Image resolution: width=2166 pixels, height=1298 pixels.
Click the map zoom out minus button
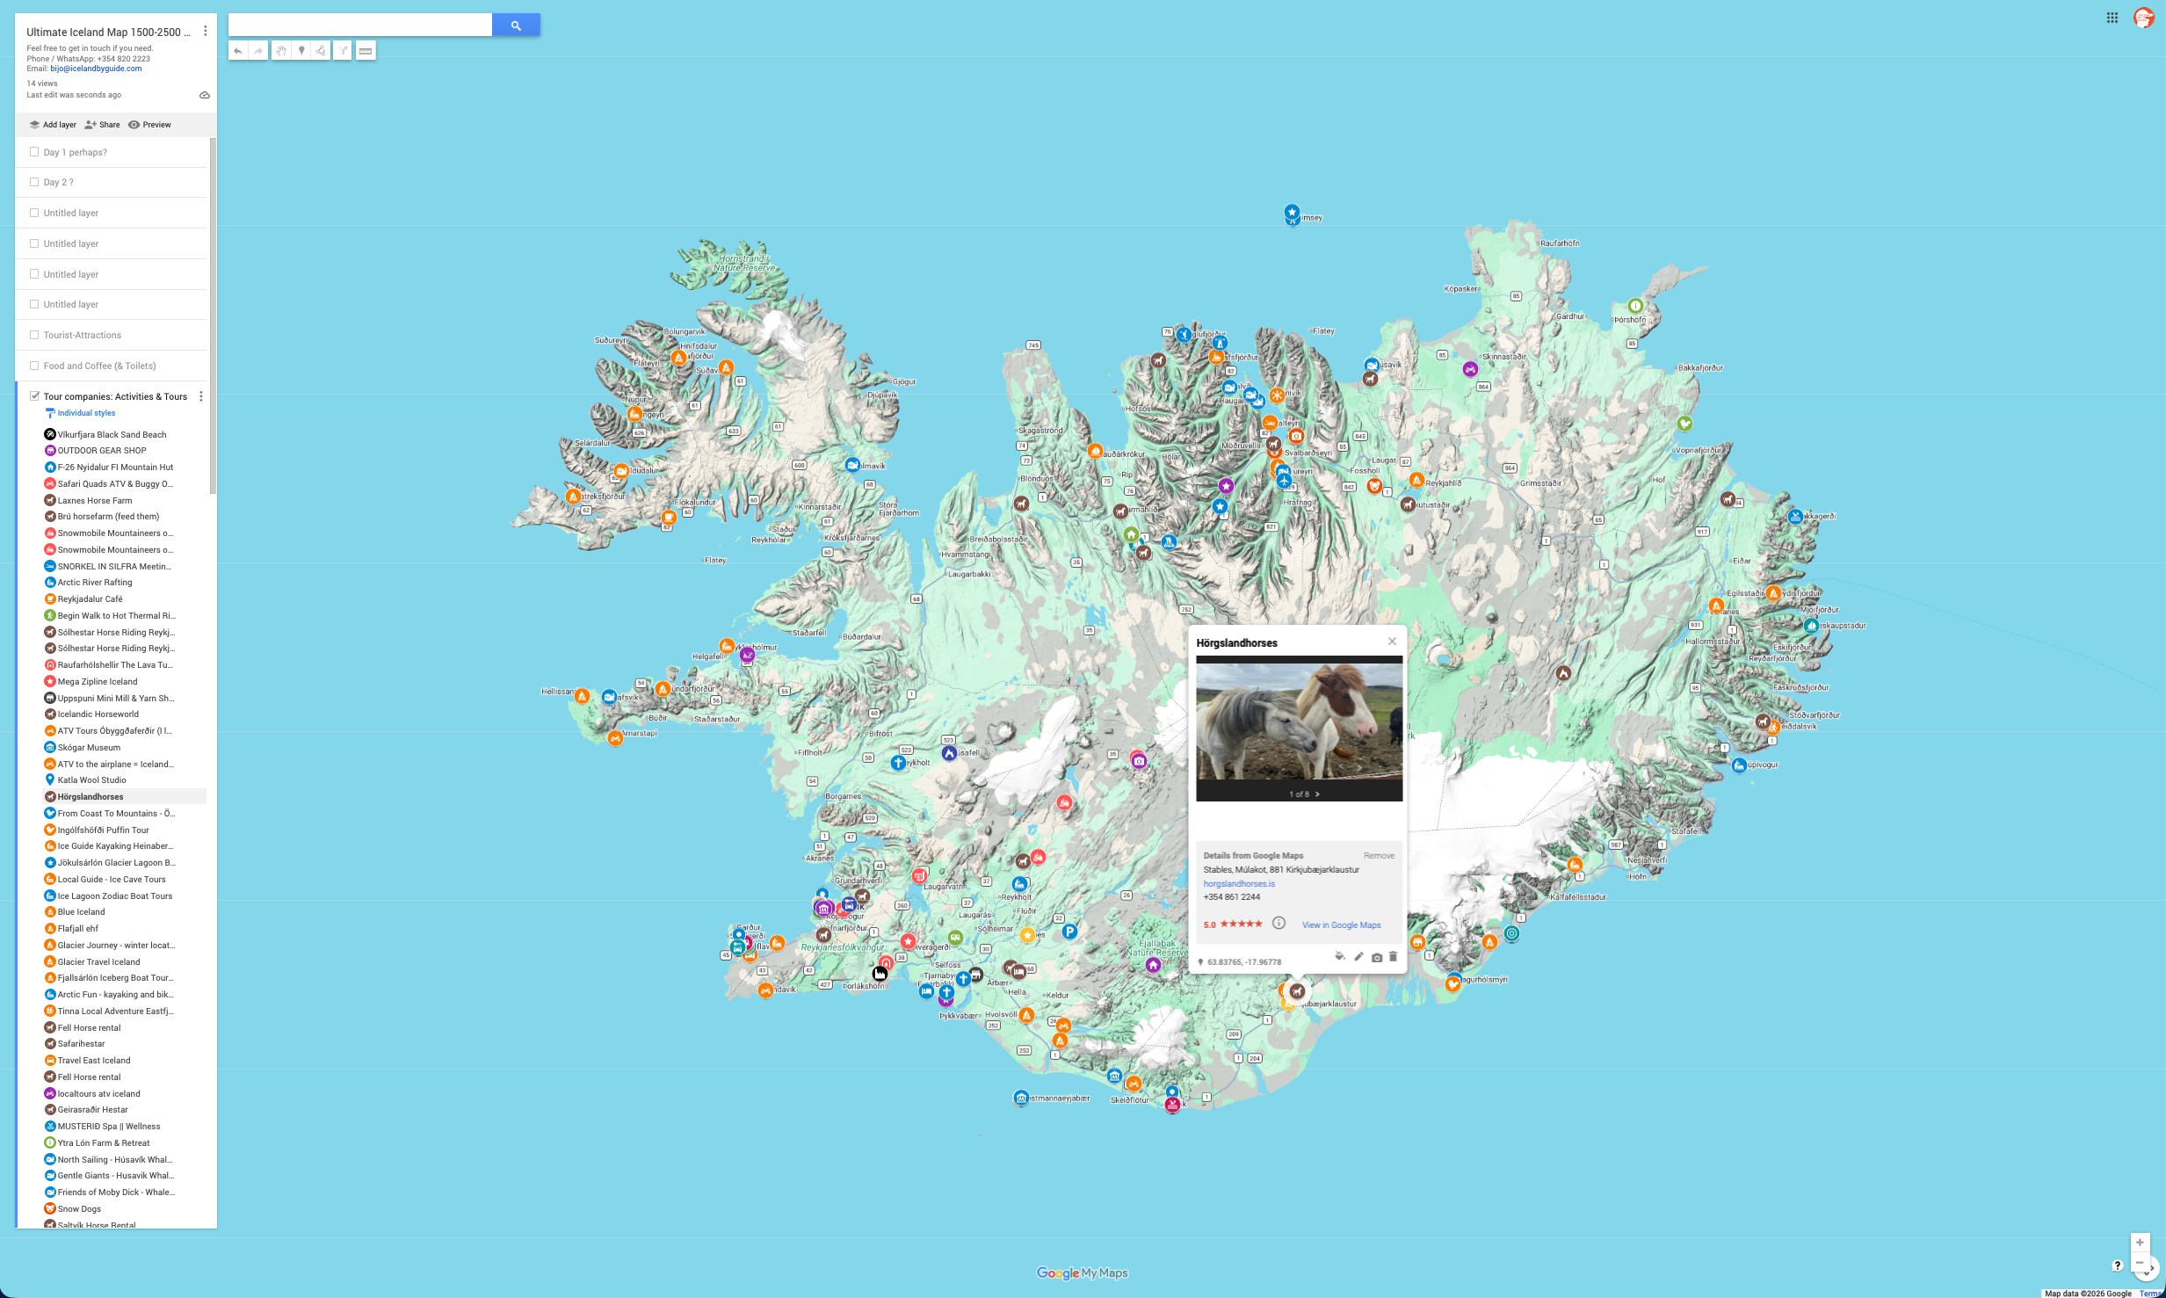(x=2140, y=1264)
